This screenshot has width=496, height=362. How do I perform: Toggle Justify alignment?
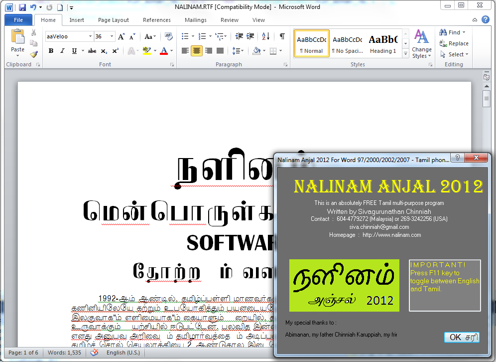220,51
